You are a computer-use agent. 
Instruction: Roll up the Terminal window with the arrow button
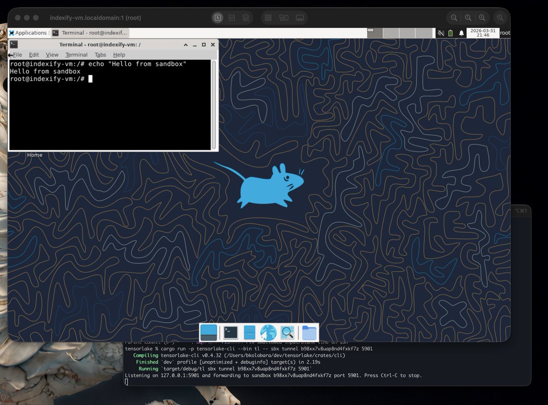coord(186,45)
